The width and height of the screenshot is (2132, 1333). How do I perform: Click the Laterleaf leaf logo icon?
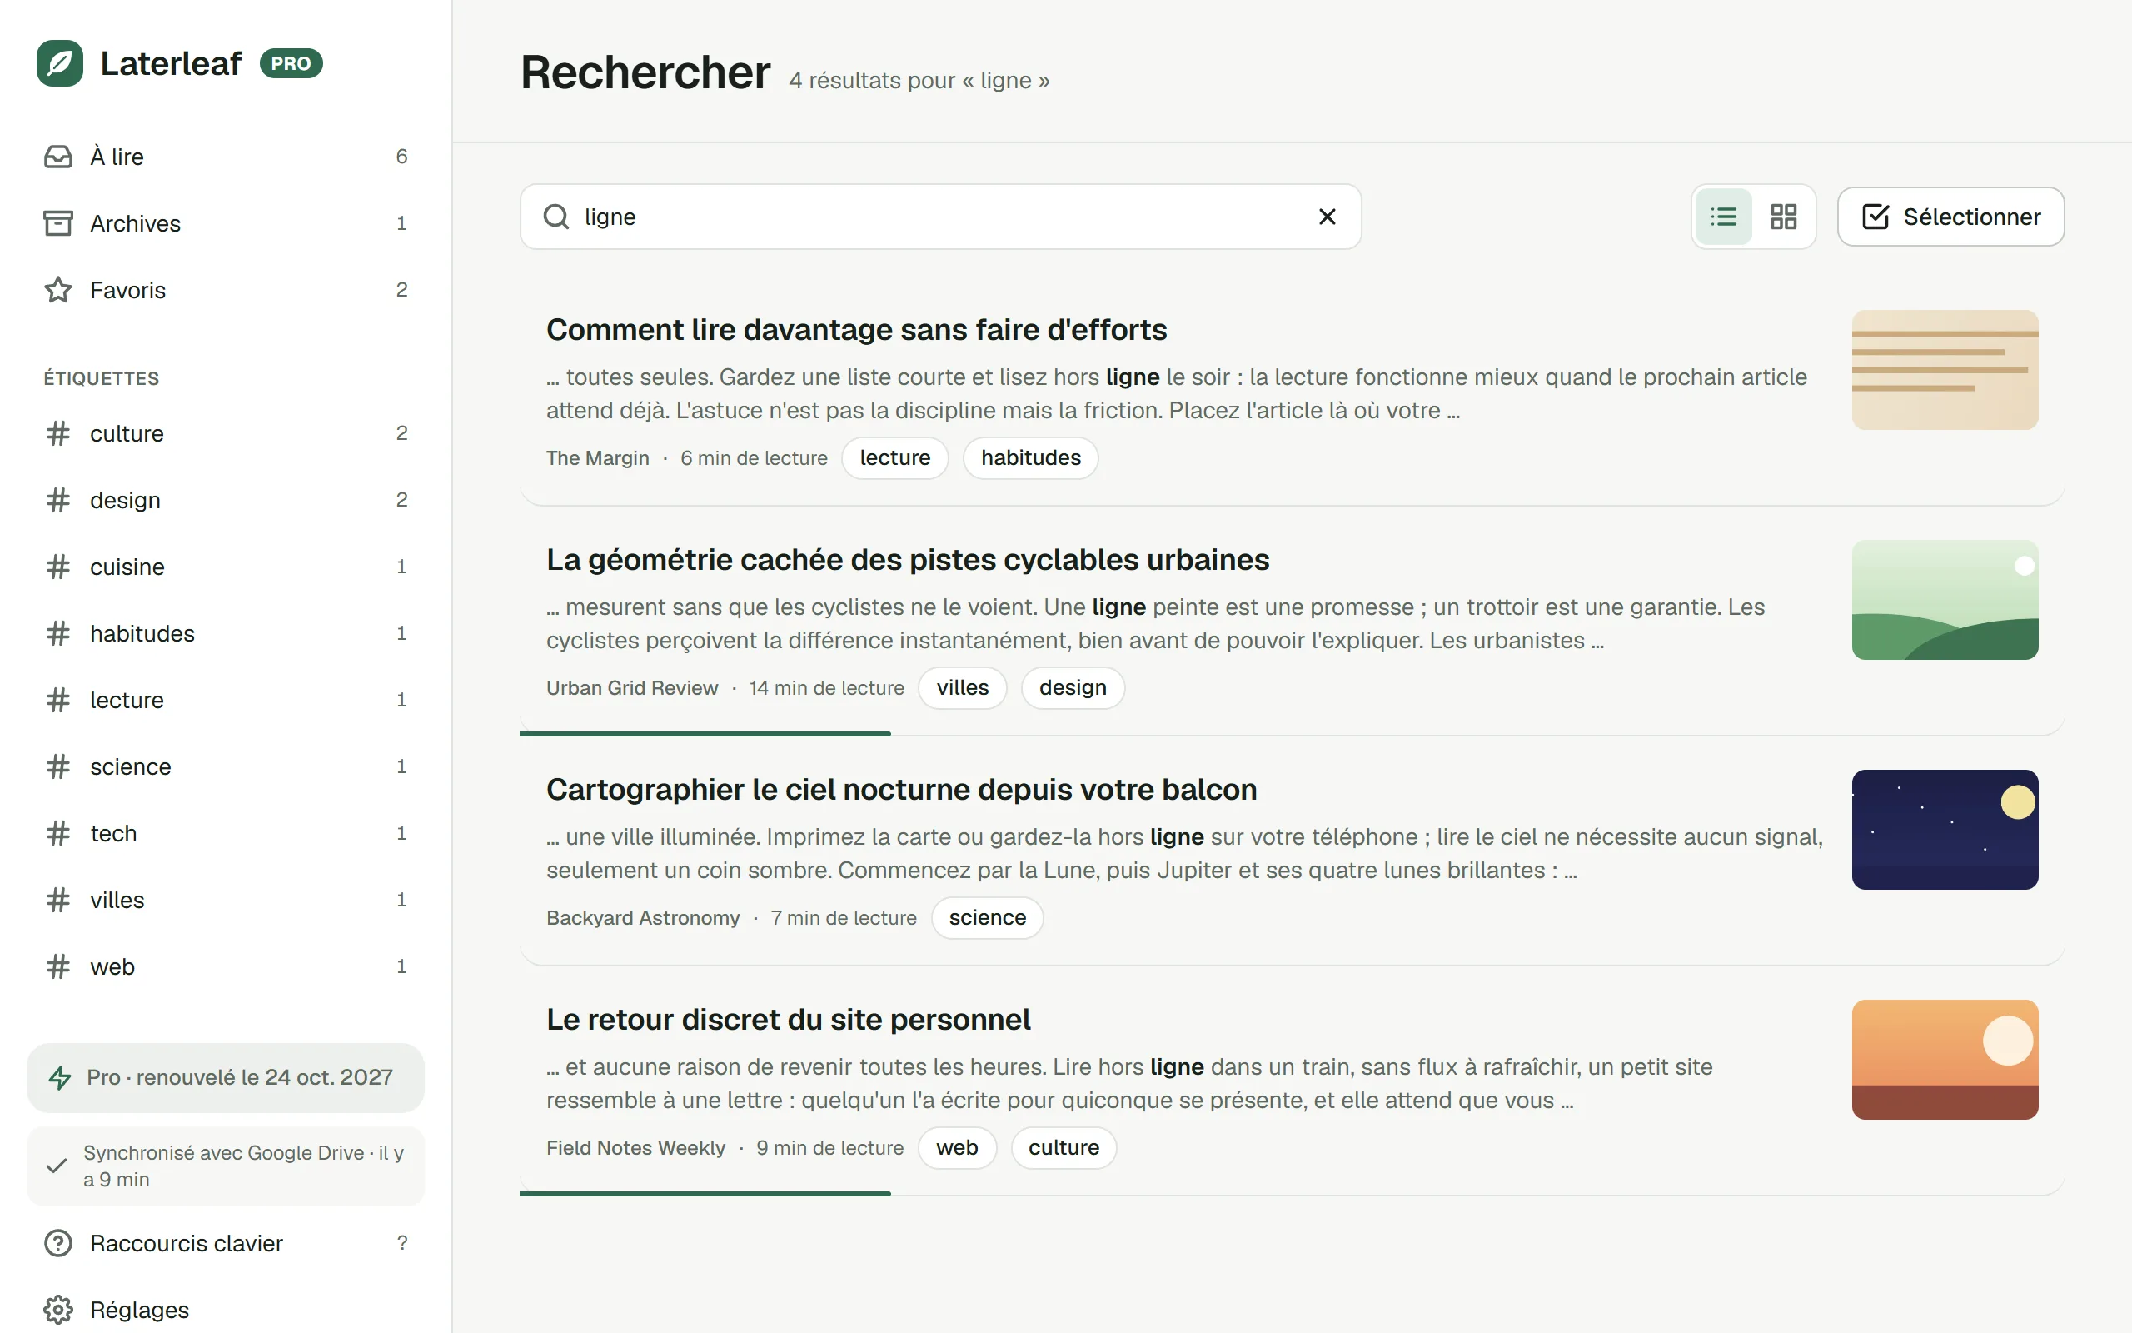click(60, 63)
